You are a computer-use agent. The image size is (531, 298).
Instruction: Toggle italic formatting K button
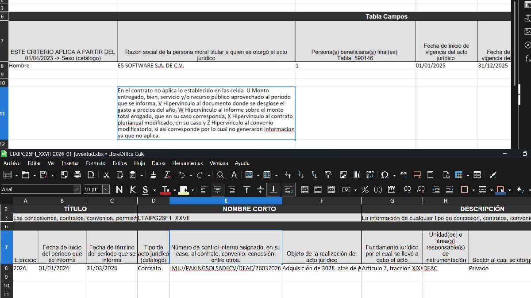pyautogui.click(x=133, y=190)
